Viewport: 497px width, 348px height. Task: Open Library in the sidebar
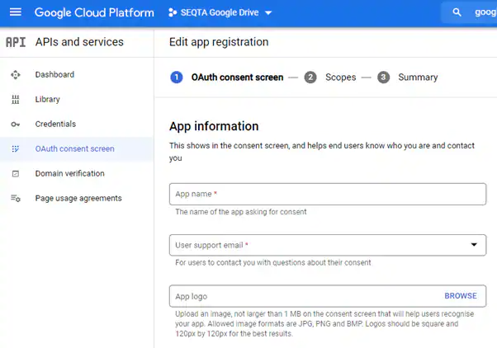pos(48,100)
